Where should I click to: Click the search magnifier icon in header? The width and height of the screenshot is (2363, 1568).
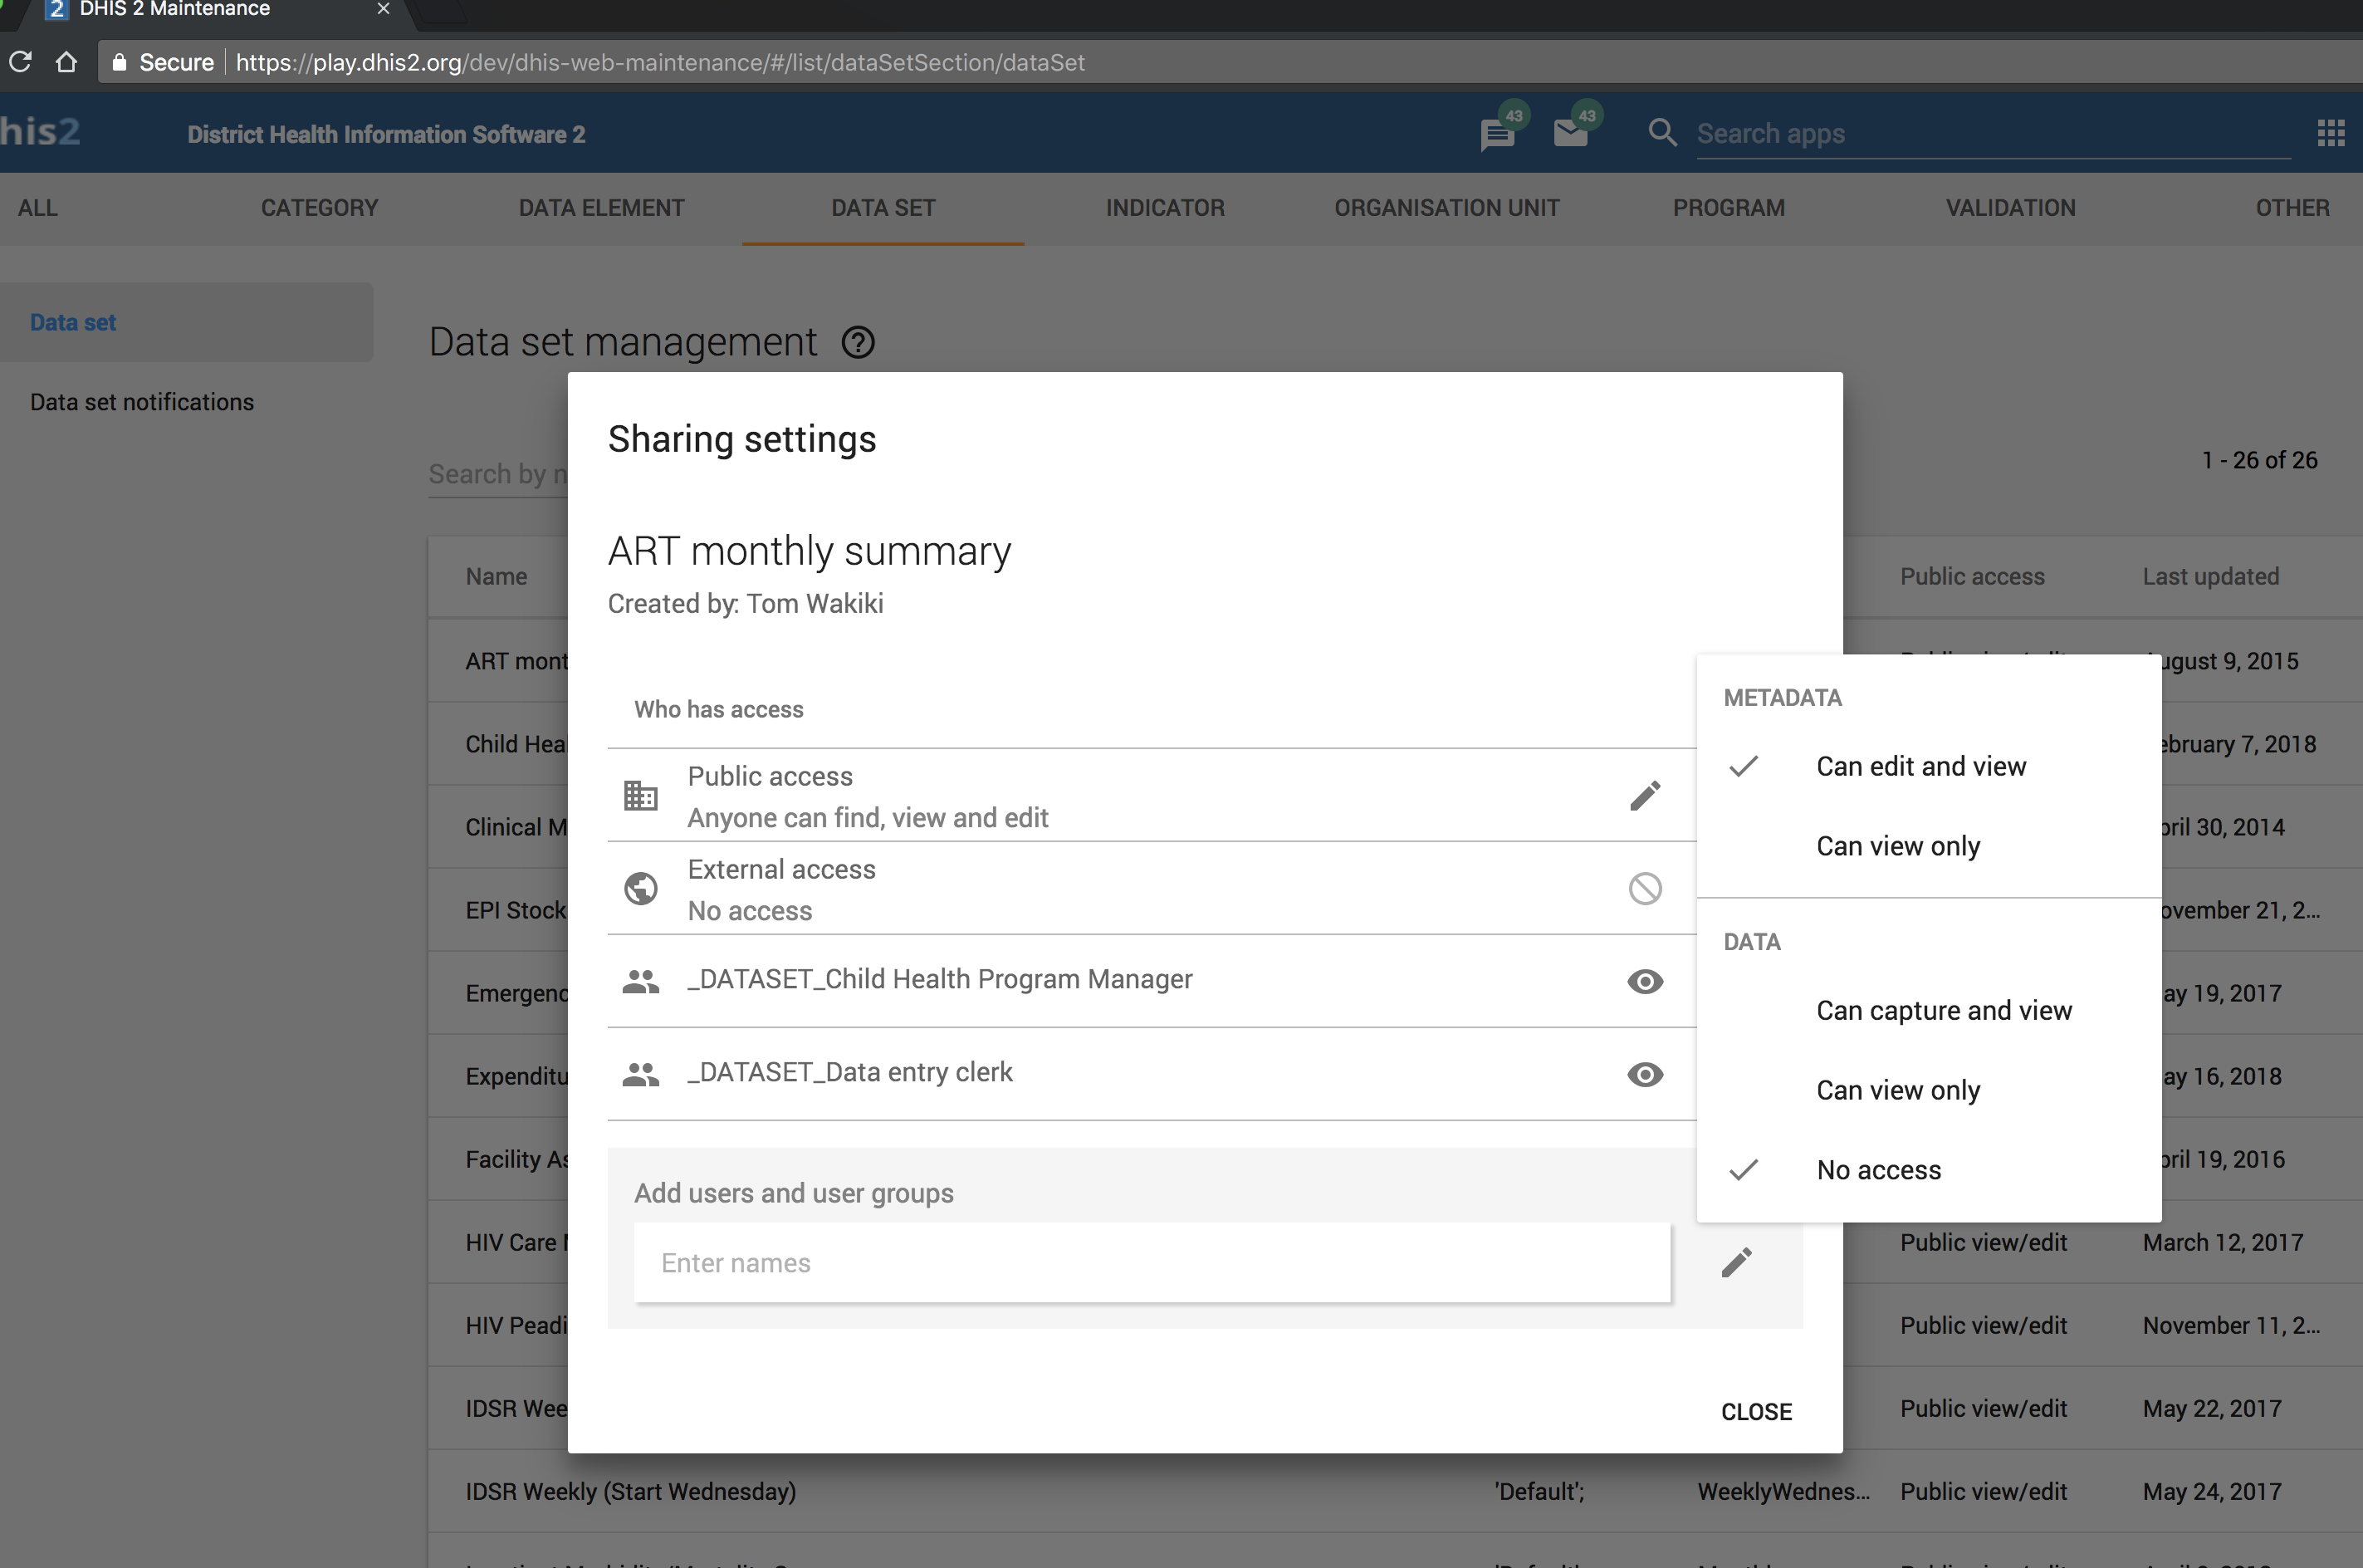click(x=1661, y=133)
